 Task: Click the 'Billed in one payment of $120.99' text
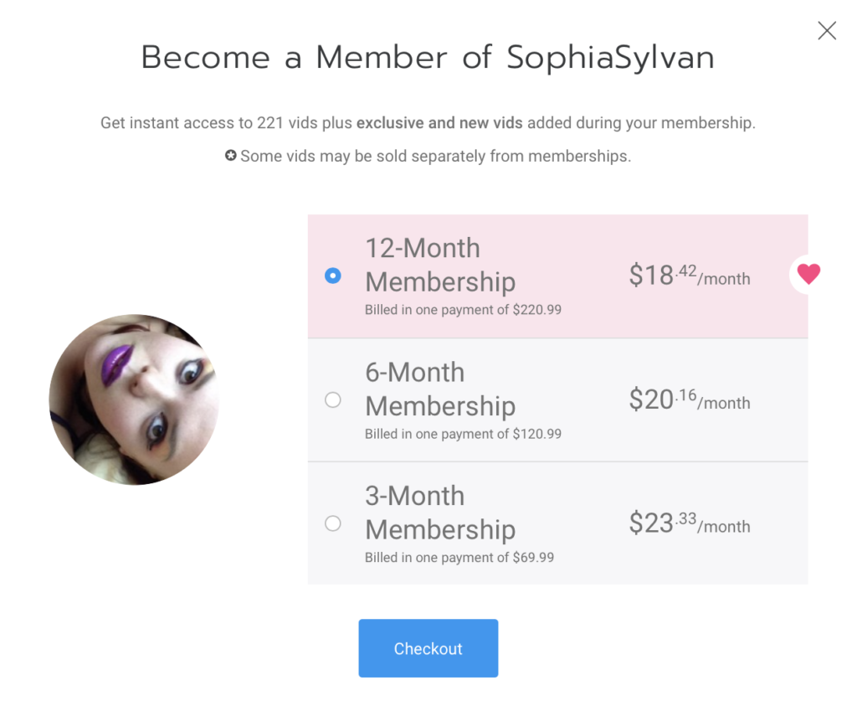463,434
